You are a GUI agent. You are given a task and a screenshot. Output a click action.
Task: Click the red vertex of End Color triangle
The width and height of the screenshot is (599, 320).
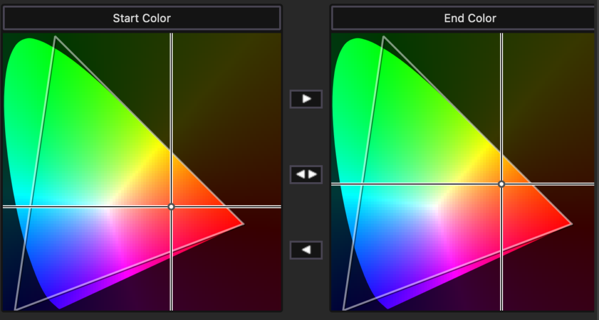pos(571,224)
